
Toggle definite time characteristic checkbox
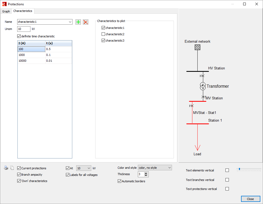pyautogui.click(x=19, y=36)
